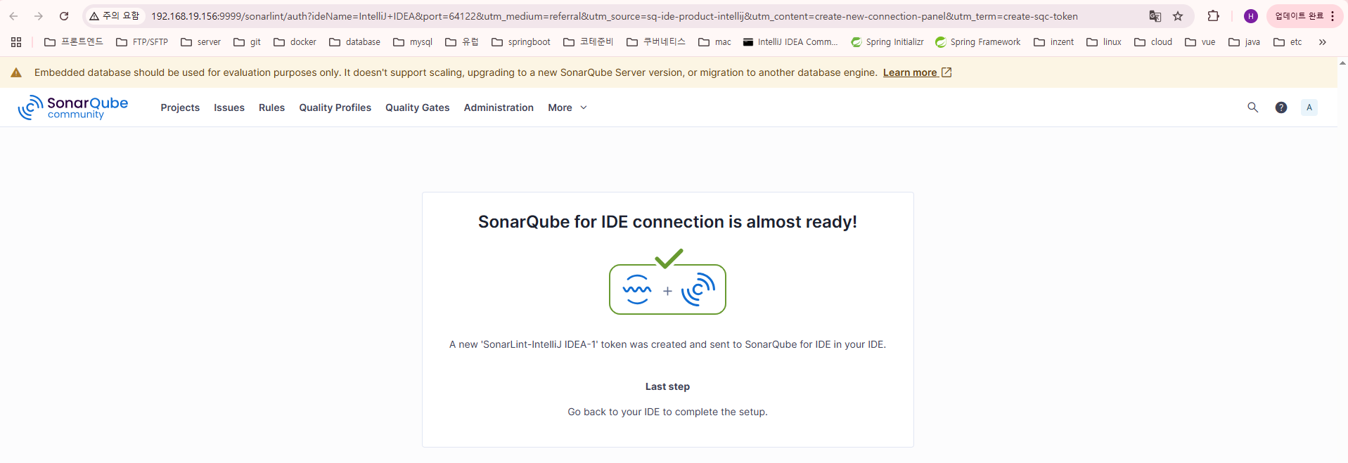This screenshot has width=1348, height=463.
Task: Click the not-secure warning indicator
Action: click(115, 16)
